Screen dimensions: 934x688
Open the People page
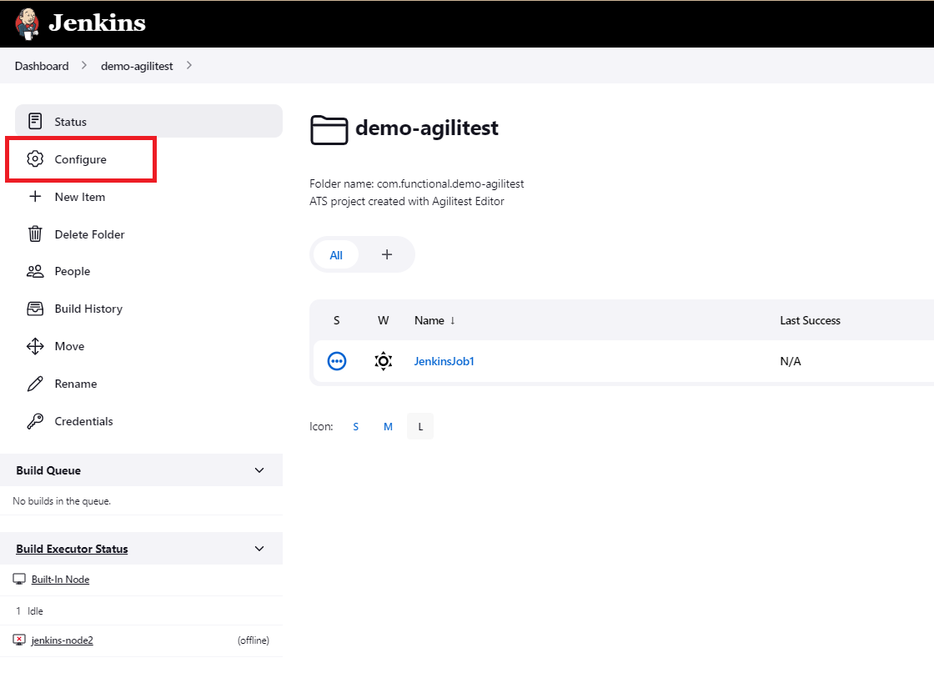72,272
